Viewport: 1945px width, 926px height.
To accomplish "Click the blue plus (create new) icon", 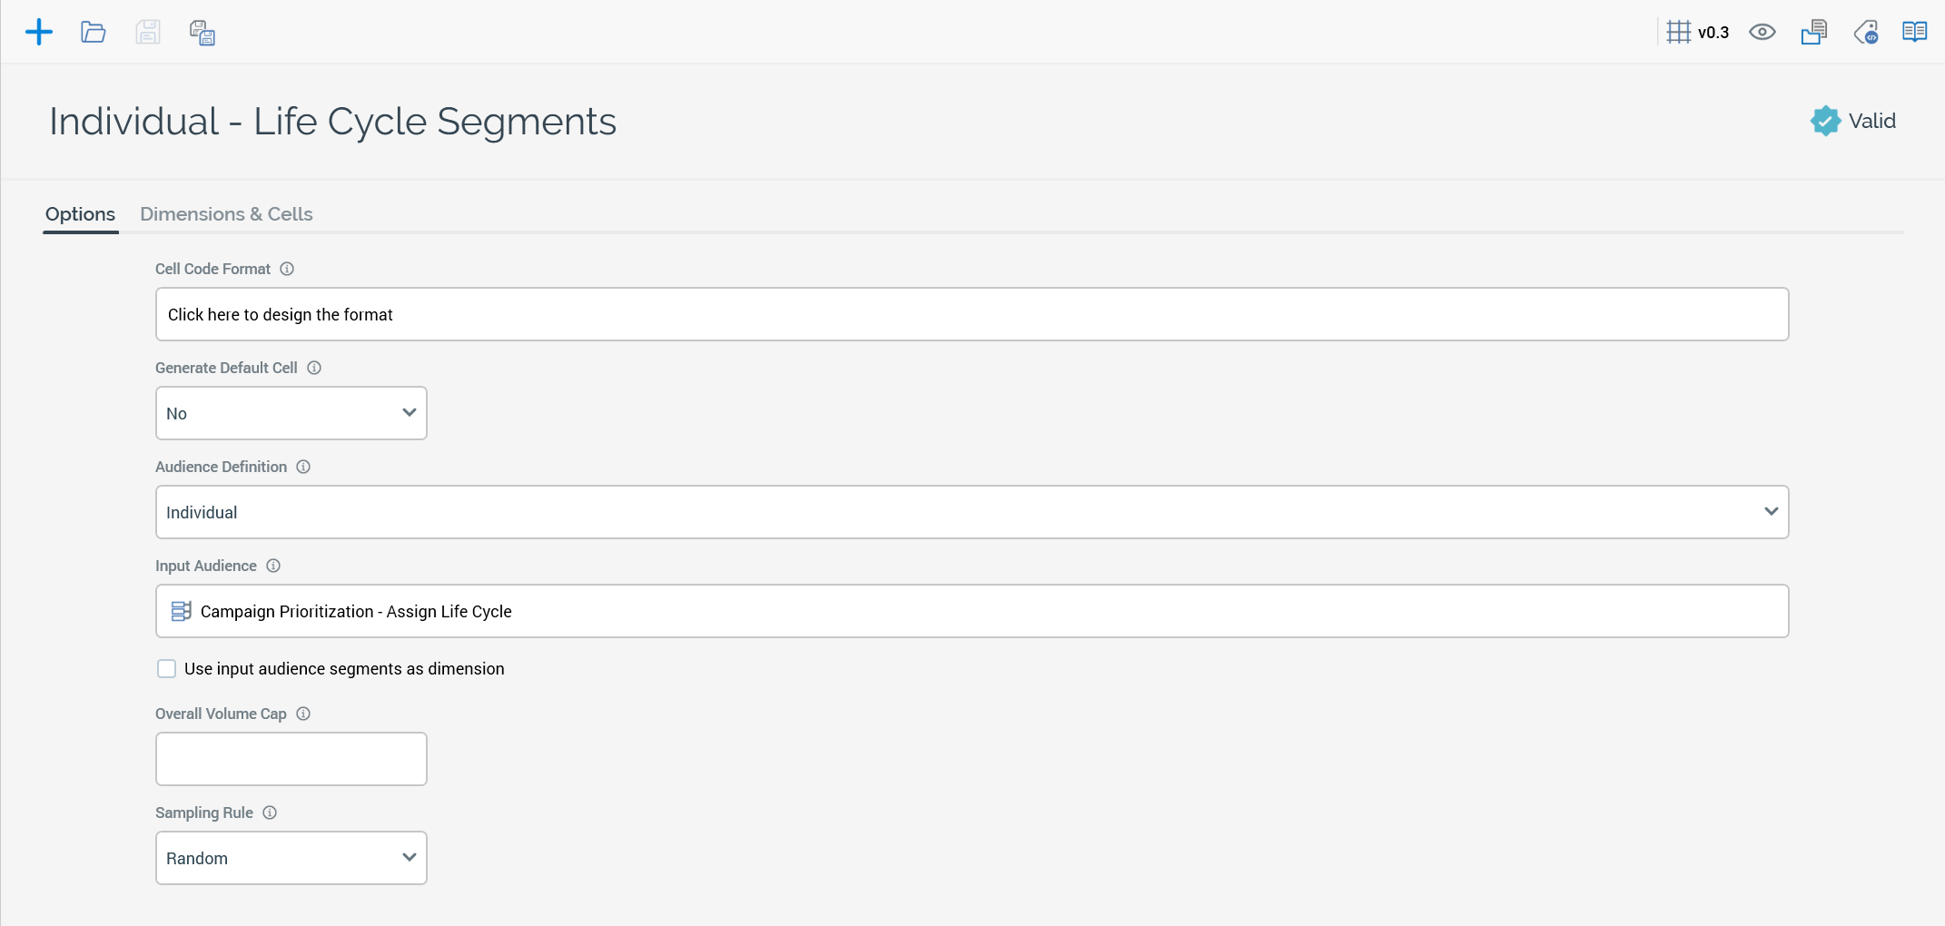I will pos(39,33).
